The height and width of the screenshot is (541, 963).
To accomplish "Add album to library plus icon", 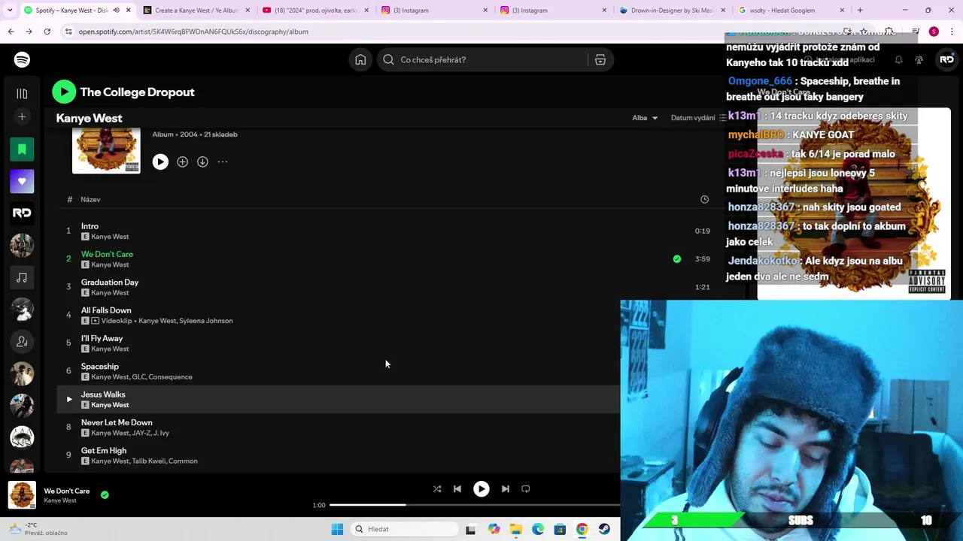I will [182, 162].
